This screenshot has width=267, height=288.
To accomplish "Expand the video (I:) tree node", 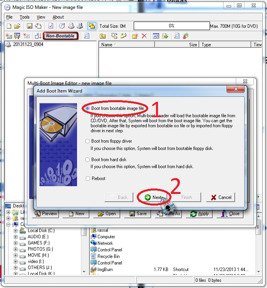I will (x=15, y=261).
